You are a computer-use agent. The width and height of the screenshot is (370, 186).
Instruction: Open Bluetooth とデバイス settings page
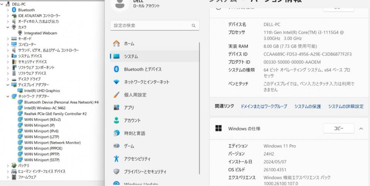(155, 69)
